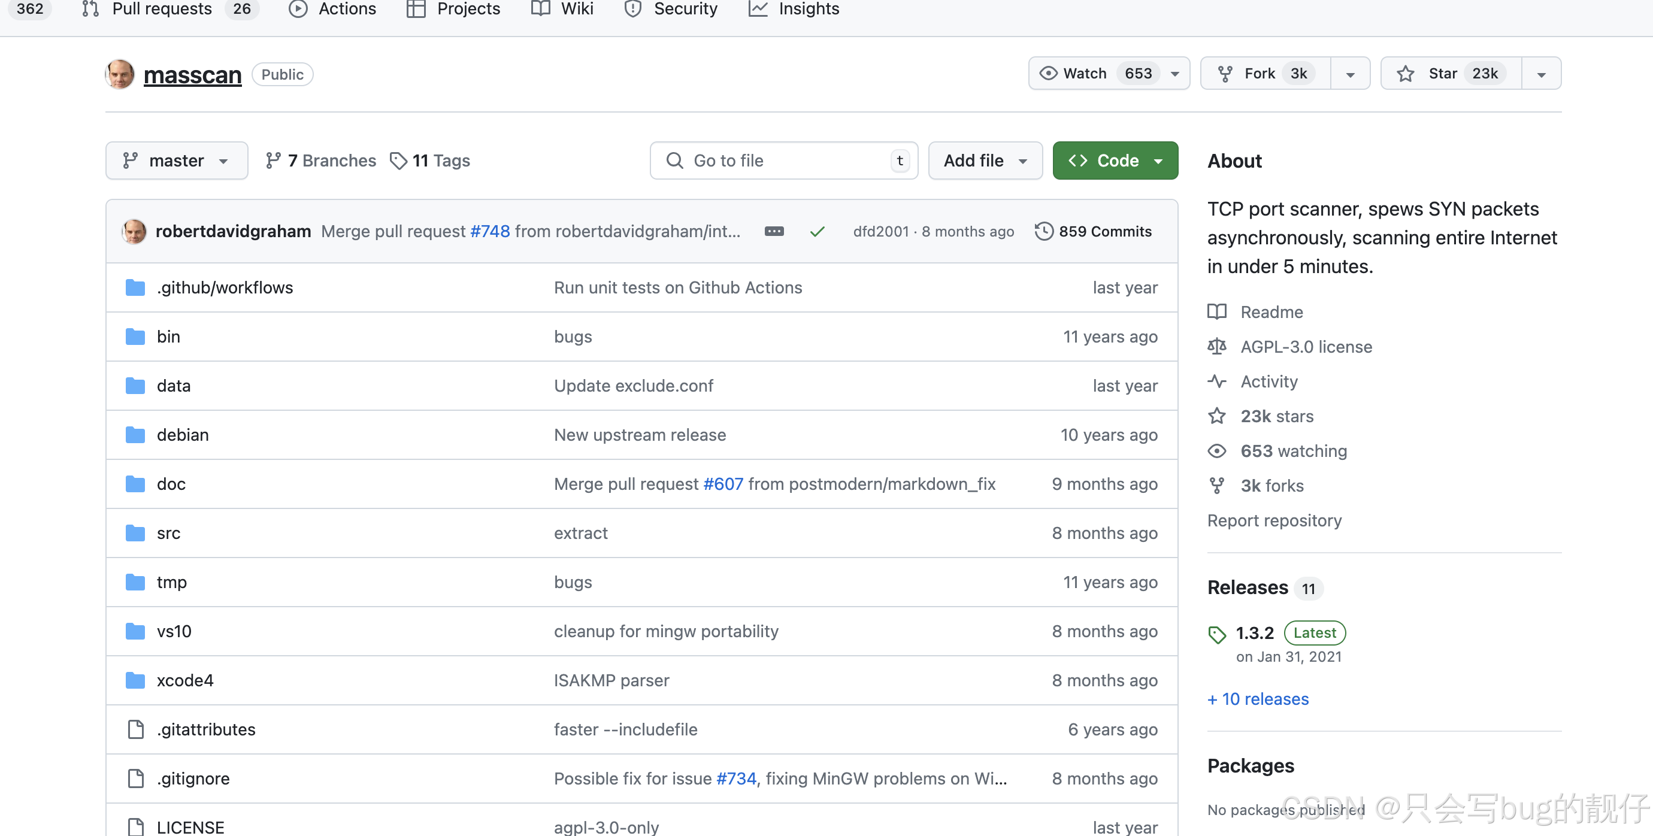
Task: Open the Packages heading link
Action: click(1250, 765)
